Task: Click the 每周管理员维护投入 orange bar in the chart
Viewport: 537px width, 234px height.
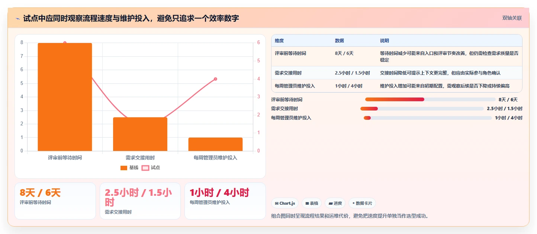Action: coord(215,144)
